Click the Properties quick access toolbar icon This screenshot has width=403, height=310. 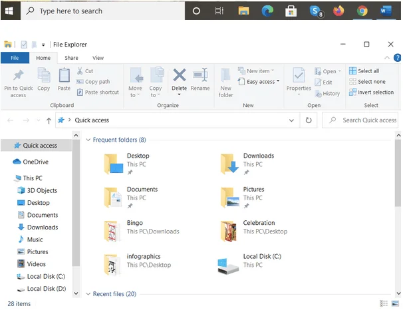(24, 45)
